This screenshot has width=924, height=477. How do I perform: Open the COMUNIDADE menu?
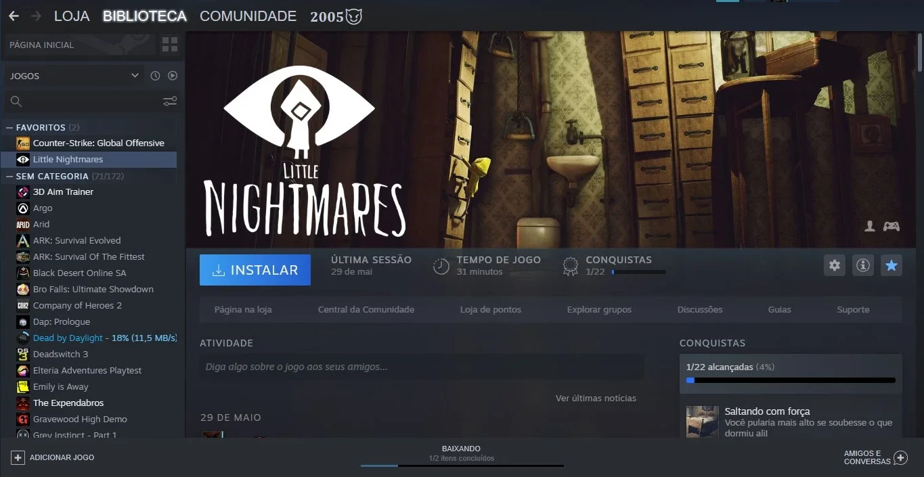(248, 16)
